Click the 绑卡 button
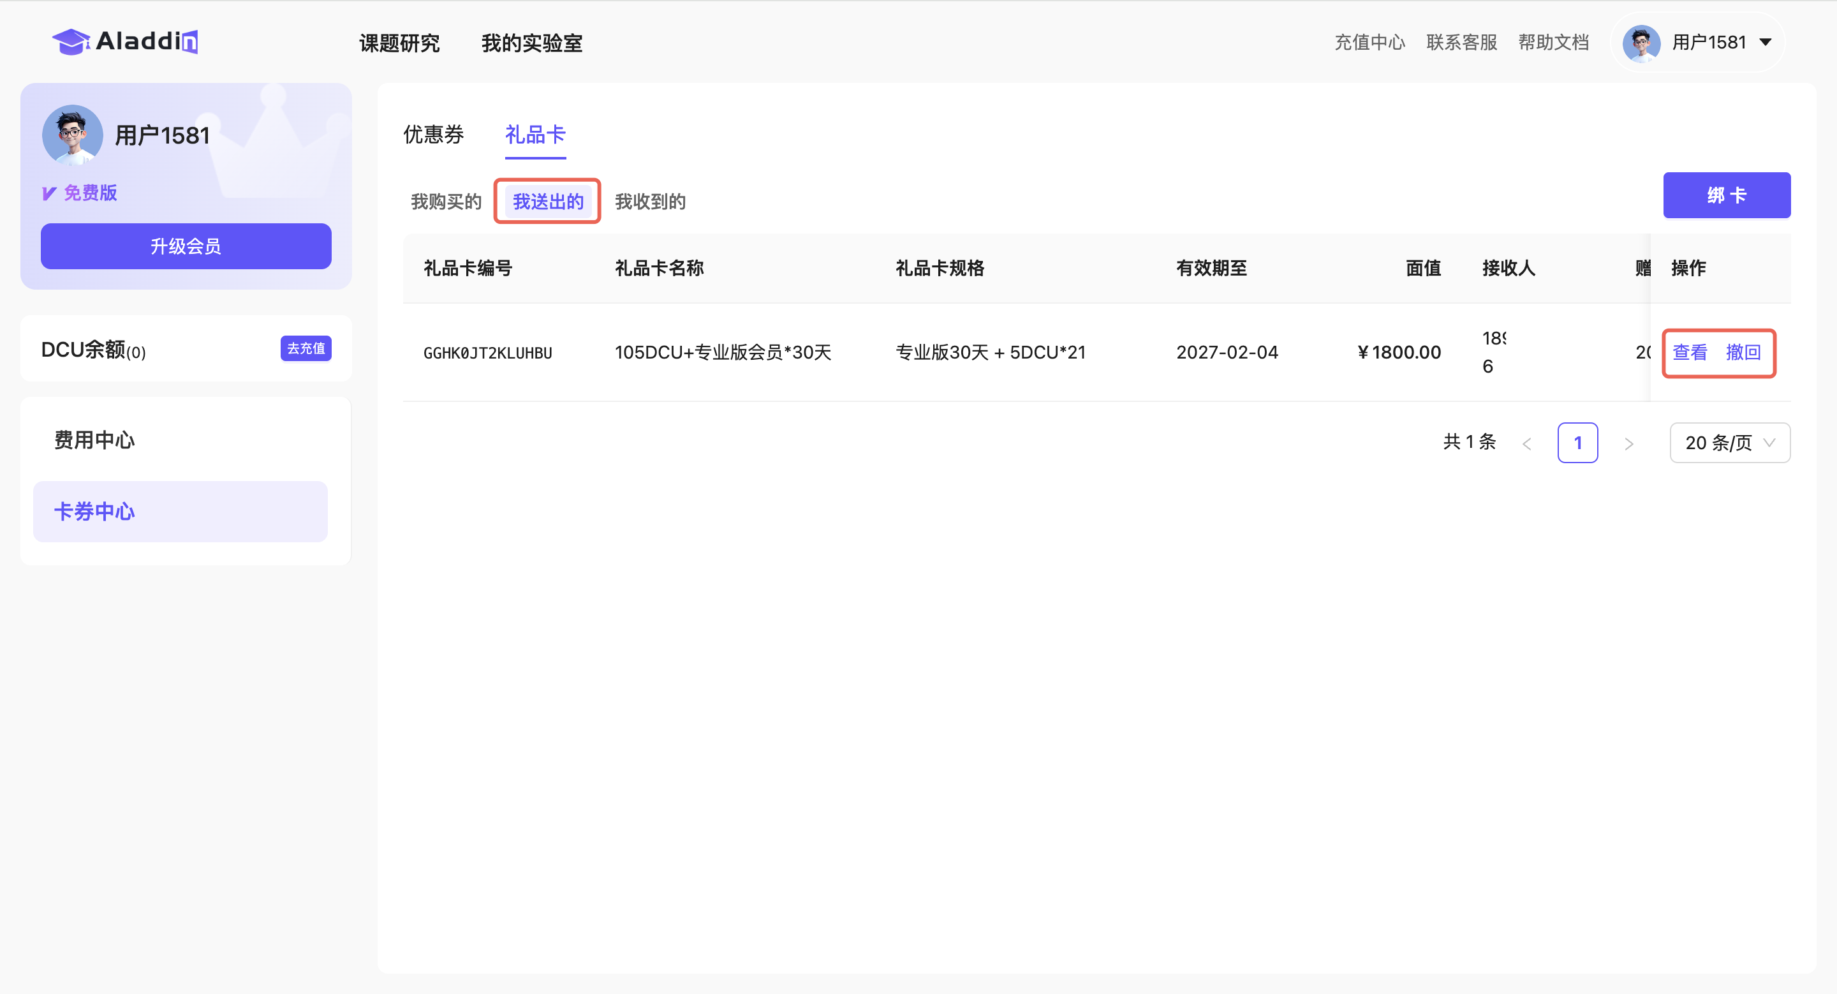The height and width of the screenshot is (994, 1837). tap(1726, 195)
